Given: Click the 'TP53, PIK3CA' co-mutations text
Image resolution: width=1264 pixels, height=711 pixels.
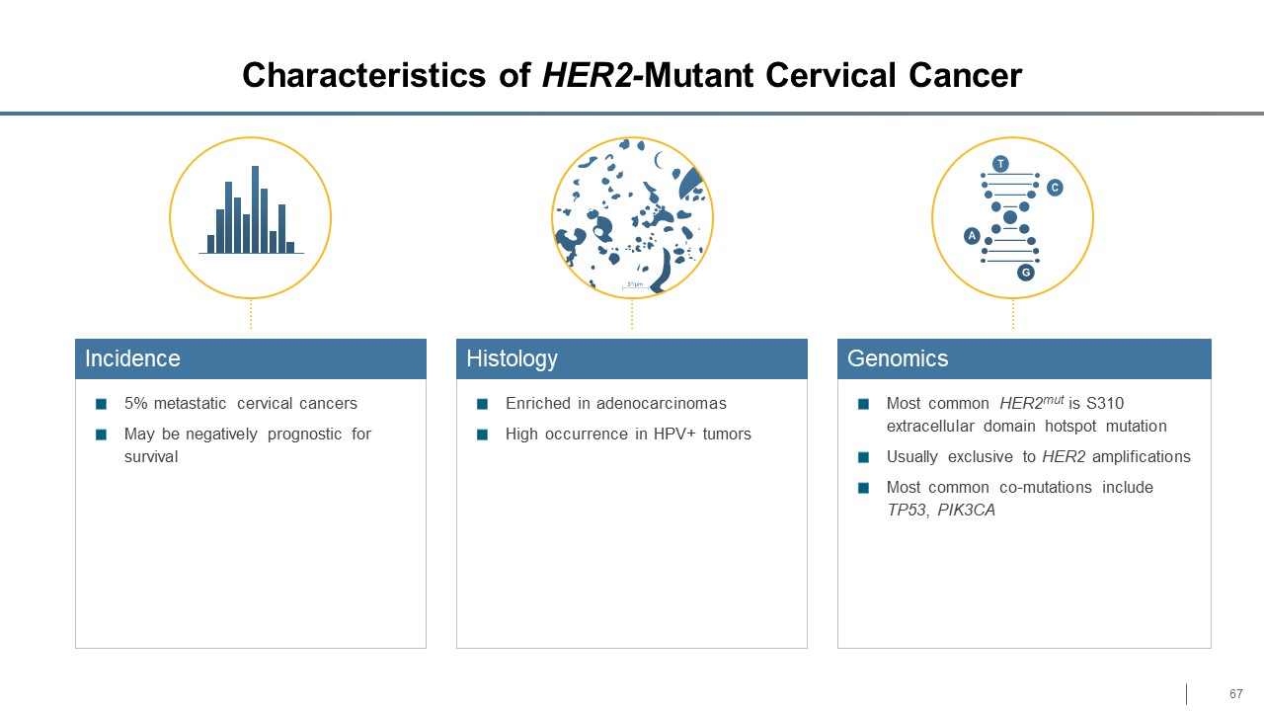Looking at the screenshot, I should [941, 510].
